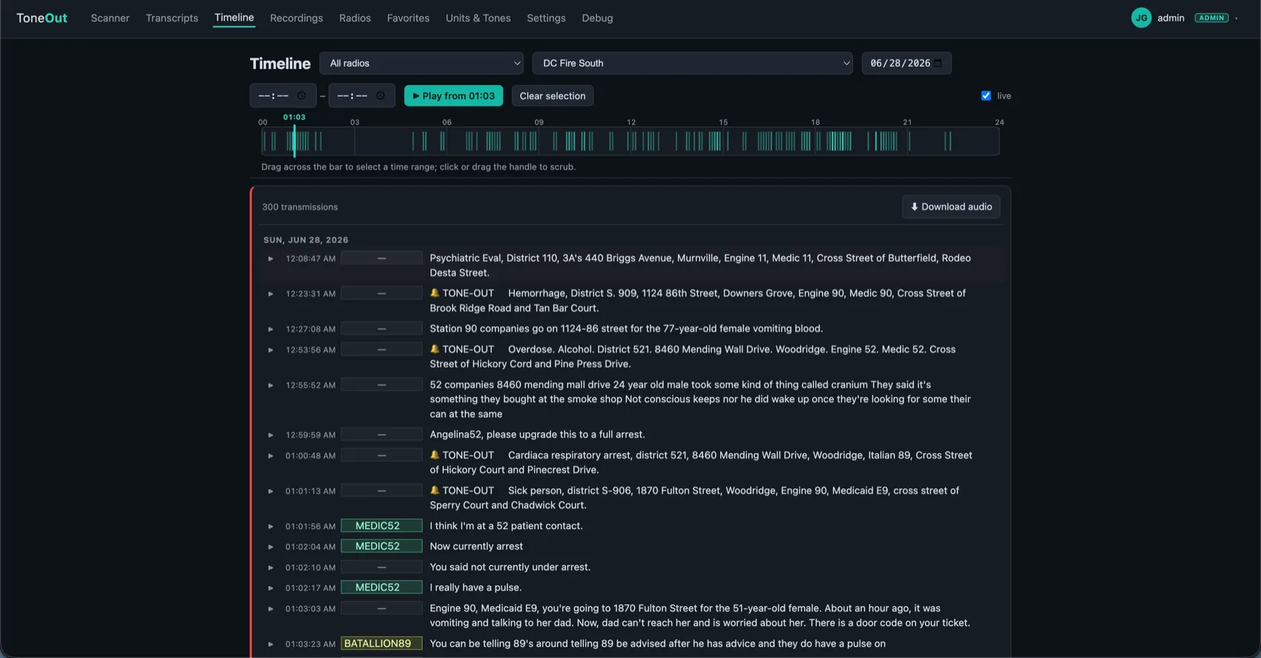
Task: Click the admin username
Action: 1171,18
